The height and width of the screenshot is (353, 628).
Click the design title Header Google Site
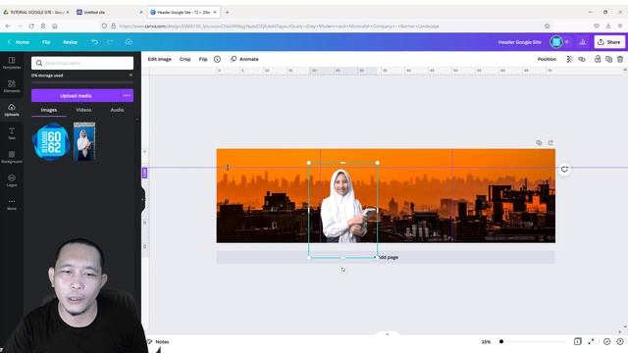click(x=519, y=42)
